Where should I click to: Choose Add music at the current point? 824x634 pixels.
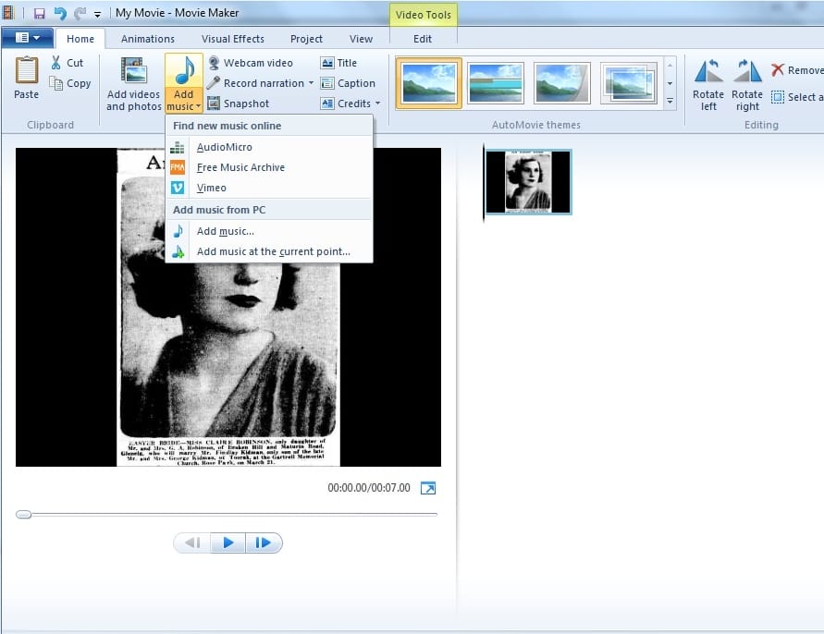coord(273,251)
